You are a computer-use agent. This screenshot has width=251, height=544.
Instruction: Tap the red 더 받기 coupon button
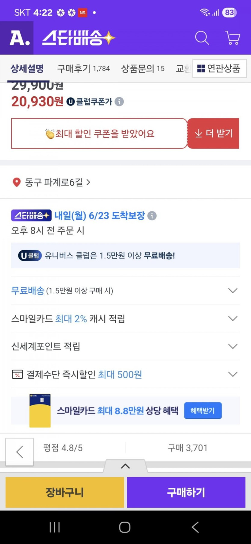pyautogui.click(x=213, y=134)
